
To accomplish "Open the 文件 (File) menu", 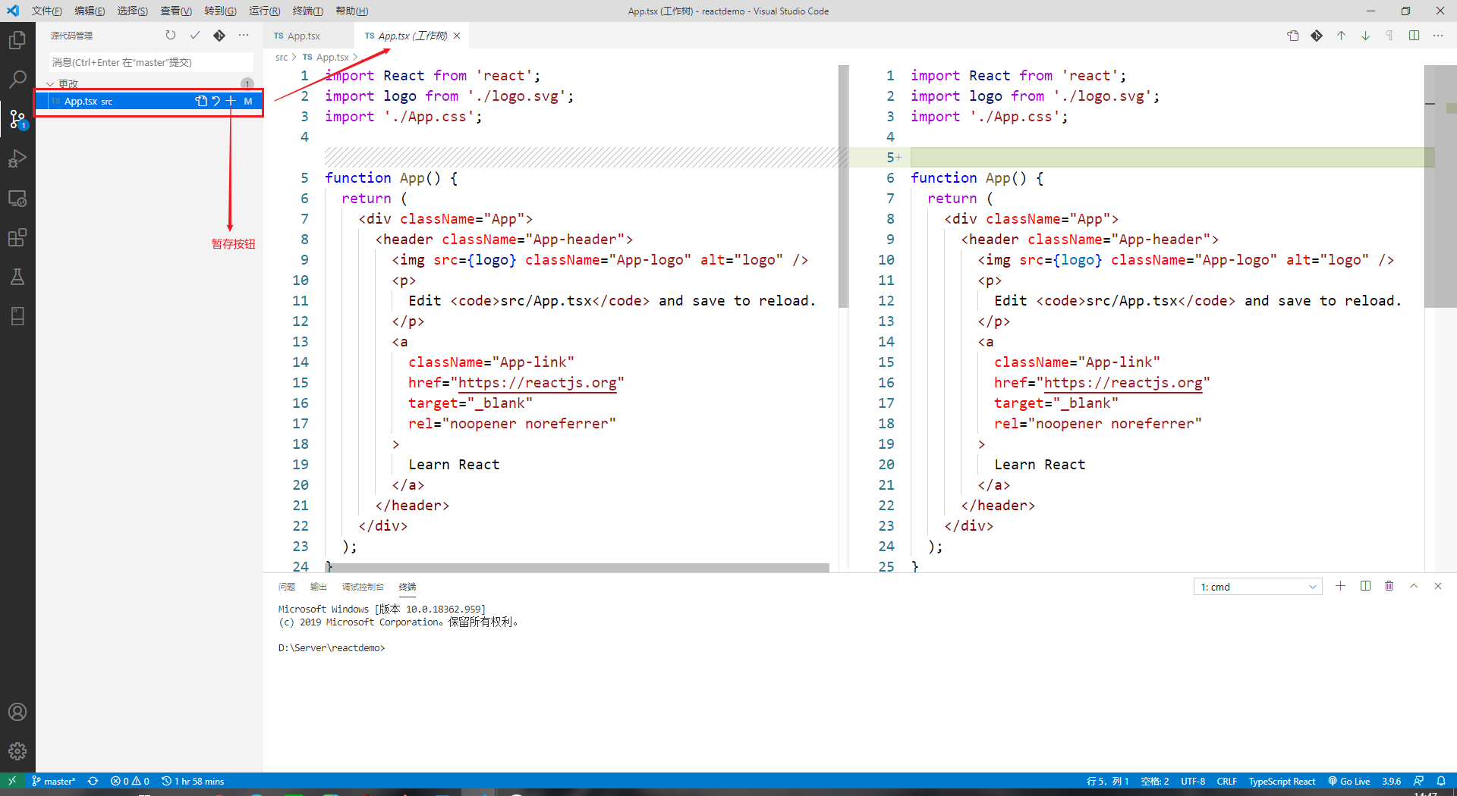I will [46, 11].
